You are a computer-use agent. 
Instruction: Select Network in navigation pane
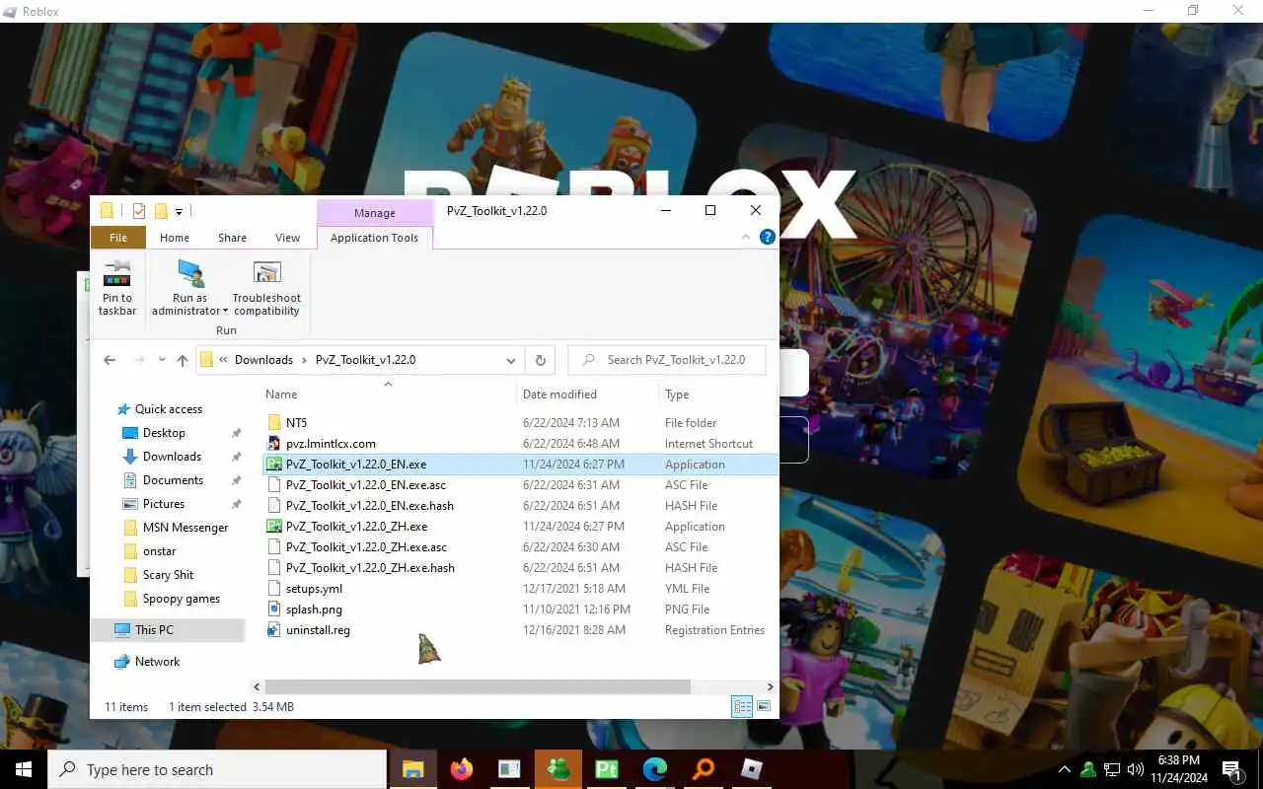[x=157, y=662]
